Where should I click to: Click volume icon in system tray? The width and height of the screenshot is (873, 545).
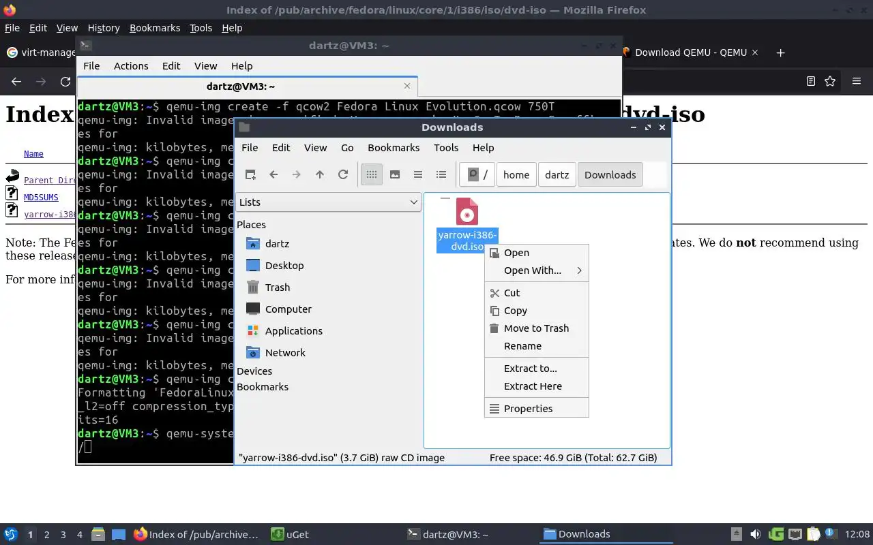(755, 534)
